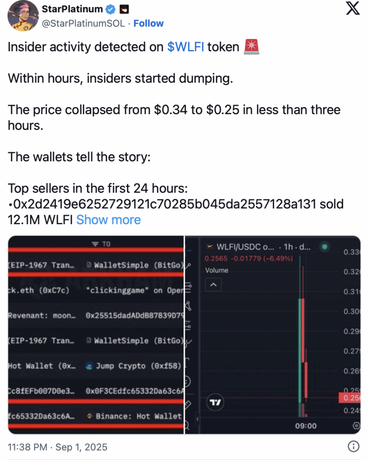The width and height of the screenshot is (370, 460).
Task: Open the TO column filter
Action: point(101,244)
